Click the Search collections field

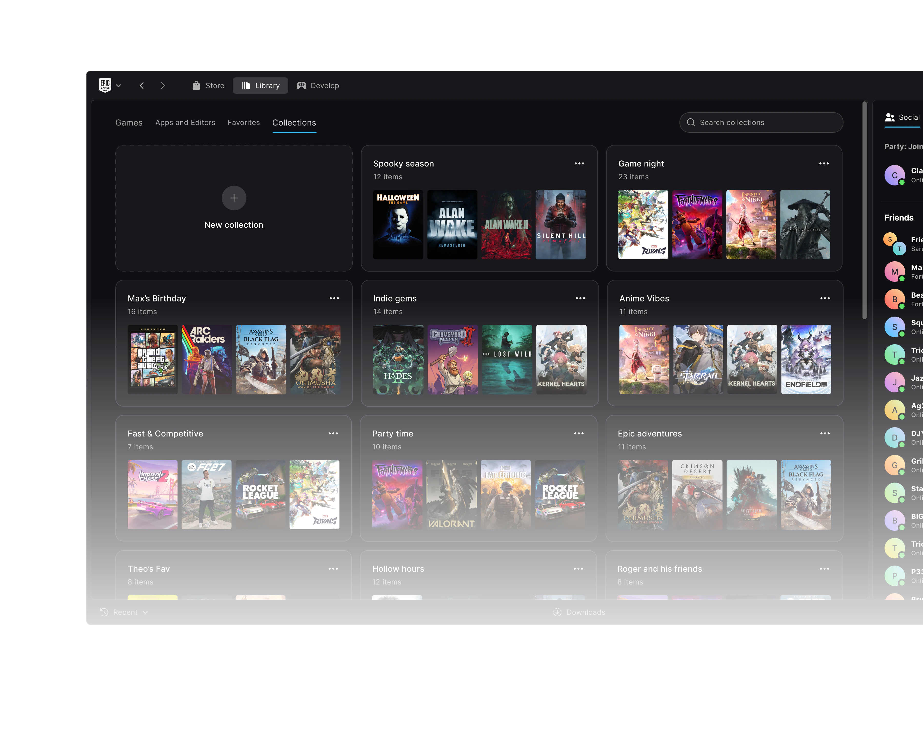[x=761, y=122]
